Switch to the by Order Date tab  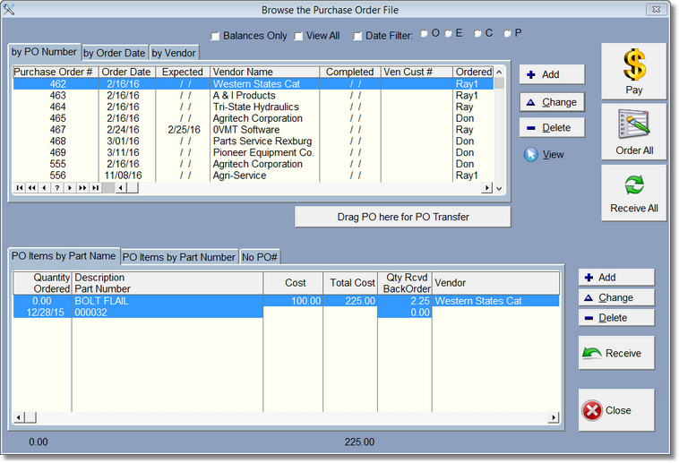(x=115, y=53)
